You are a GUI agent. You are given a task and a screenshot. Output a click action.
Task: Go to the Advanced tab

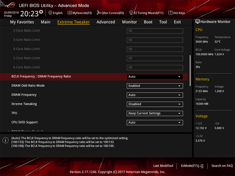click(x=106, y=22)
